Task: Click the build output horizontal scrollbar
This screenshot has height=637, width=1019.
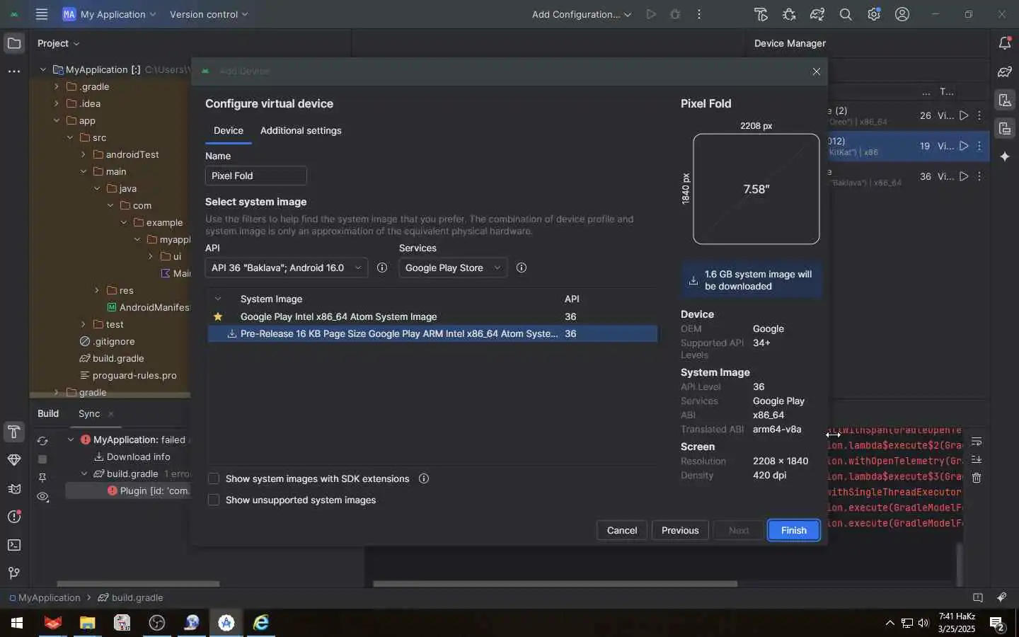Action: [555, 584]
